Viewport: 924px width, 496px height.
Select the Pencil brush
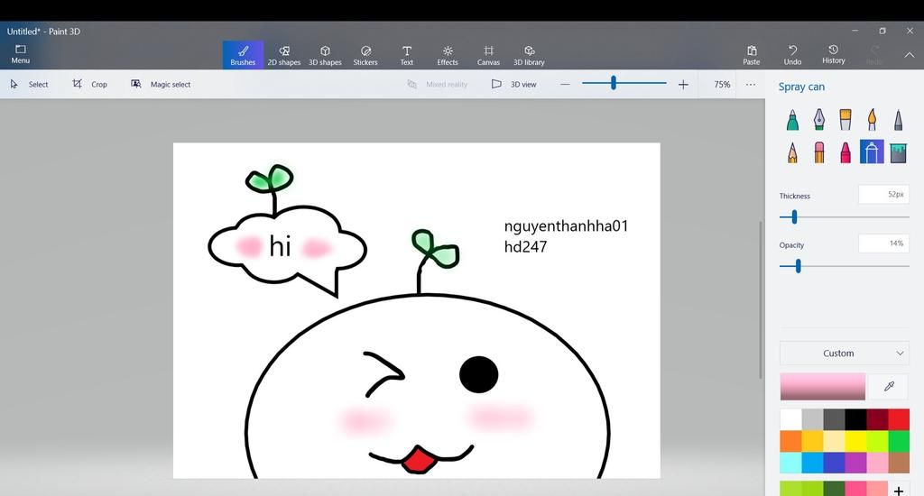[792, 152]
